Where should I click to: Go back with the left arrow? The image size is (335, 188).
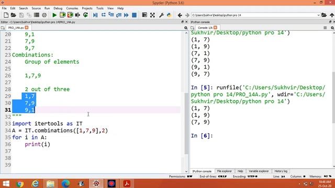180,15
